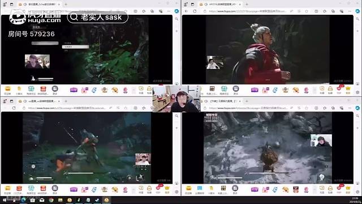Mute the tab audio in the top-right window
The width and height of the screenshot is (362, 204).
tap(206, 5)
